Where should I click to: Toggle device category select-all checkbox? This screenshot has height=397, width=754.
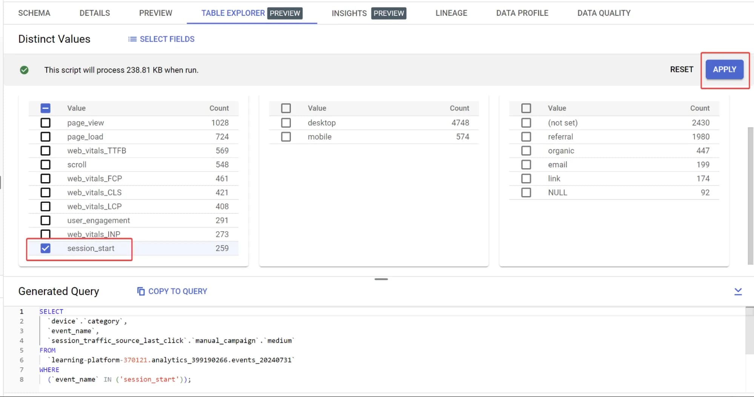point(286,108)
